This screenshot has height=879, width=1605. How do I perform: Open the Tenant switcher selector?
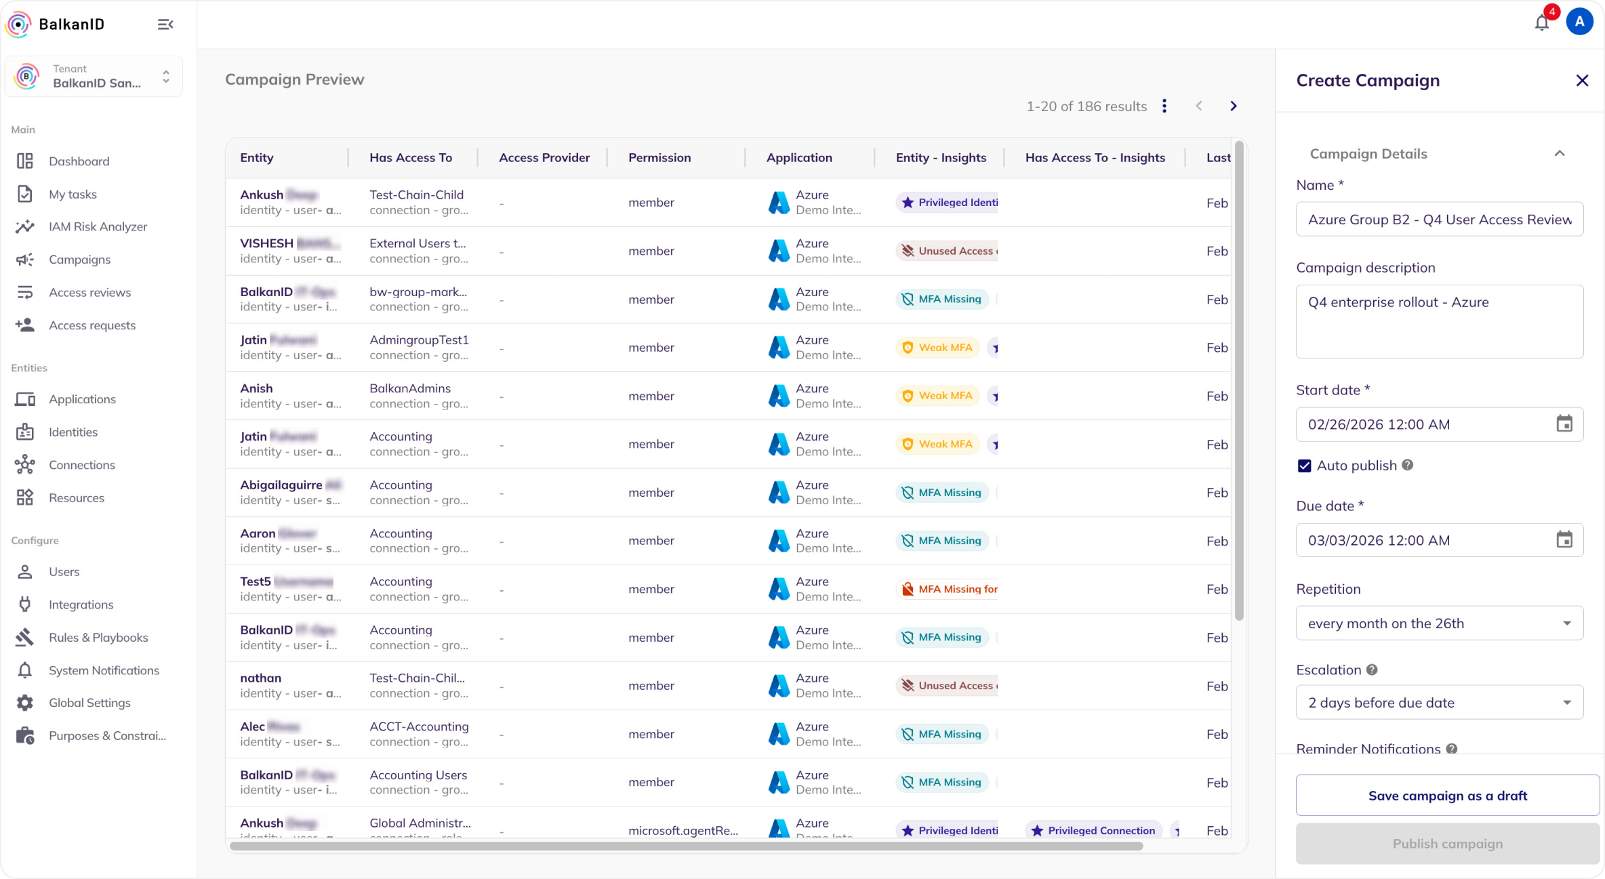(x=94, y=77)
